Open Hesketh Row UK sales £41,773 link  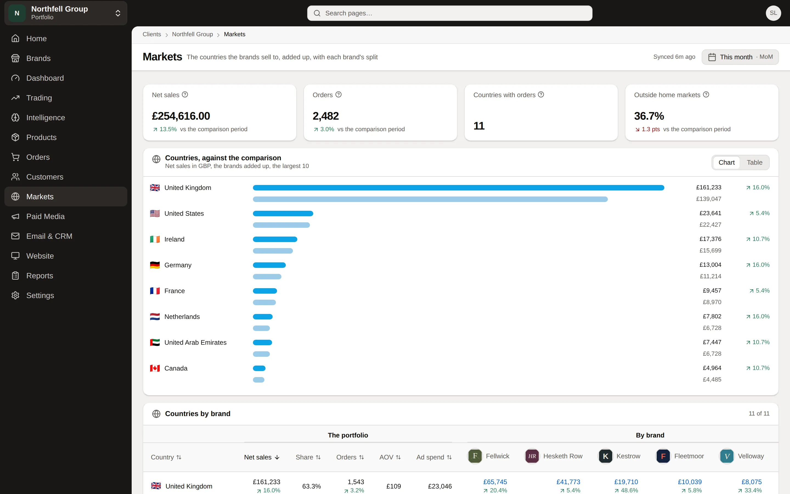click(568, 482)
